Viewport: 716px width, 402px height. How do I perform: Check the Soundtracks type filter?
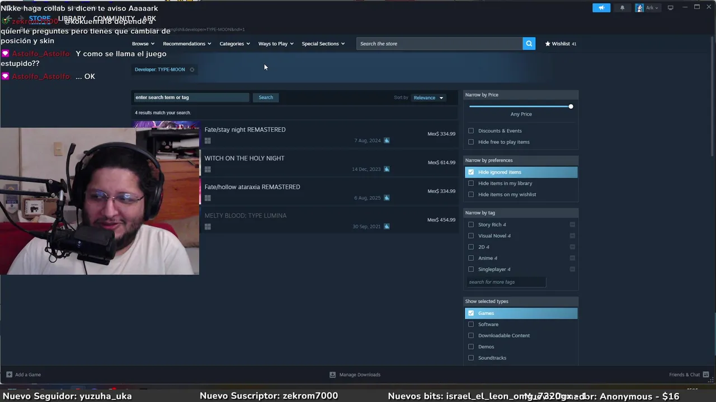click(471, 358)
